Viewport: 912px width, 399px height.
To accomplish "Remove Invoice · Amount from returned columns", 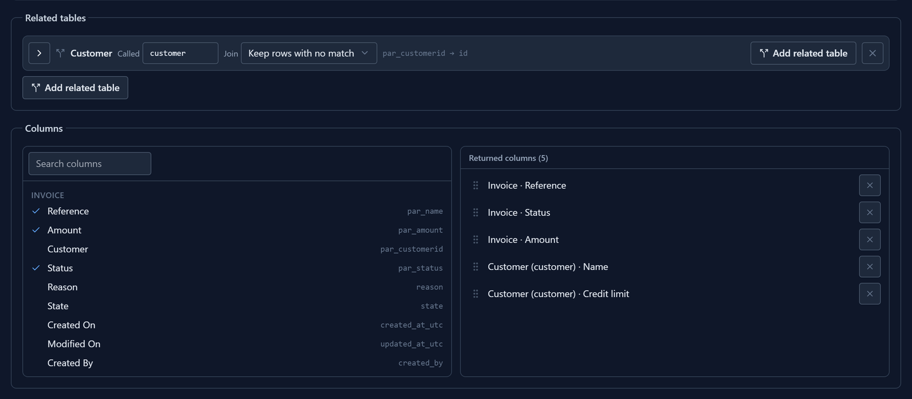I will (870, 240).
